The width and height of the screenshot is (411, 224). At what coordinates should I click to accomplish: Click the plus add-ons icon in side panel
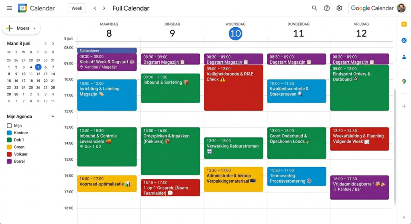[x=404, y=106]
